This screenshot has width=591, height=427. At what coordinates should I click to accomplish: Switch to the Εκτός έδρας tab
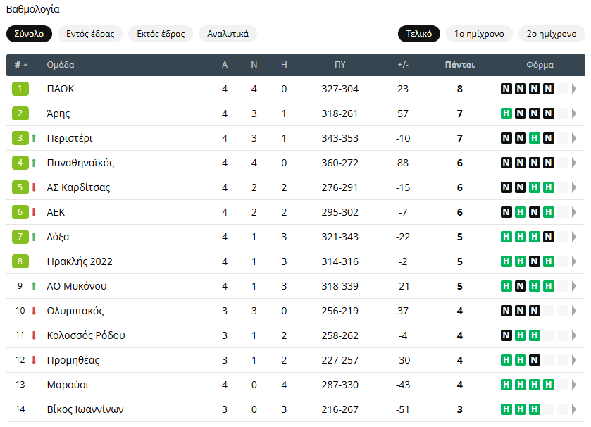(161, 34)
